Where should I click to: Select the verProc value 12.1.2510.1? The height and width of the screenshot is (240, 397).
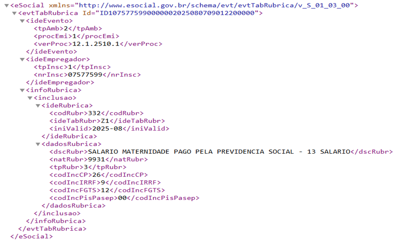96,44
